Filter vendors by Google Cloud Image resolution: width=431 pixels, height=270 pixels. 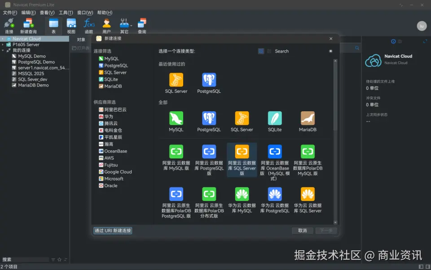pyautogui.click(x=115, y=172)
